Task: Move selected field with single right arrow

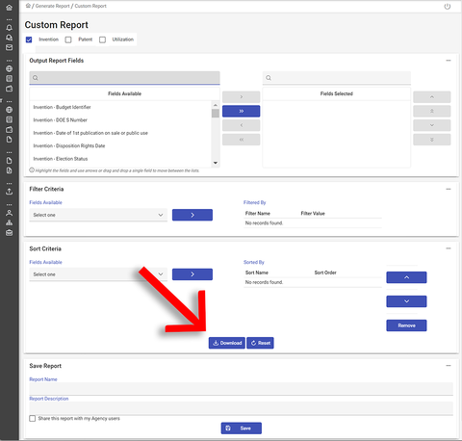Action: click(241, 97)
